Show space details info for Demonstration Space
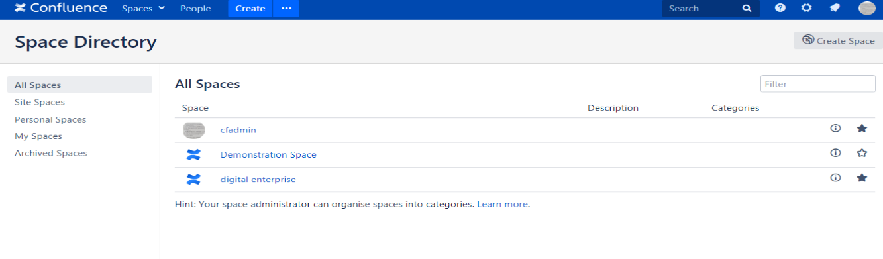Image resolution: width=883 pixels, height=259 pixels. 835,152
